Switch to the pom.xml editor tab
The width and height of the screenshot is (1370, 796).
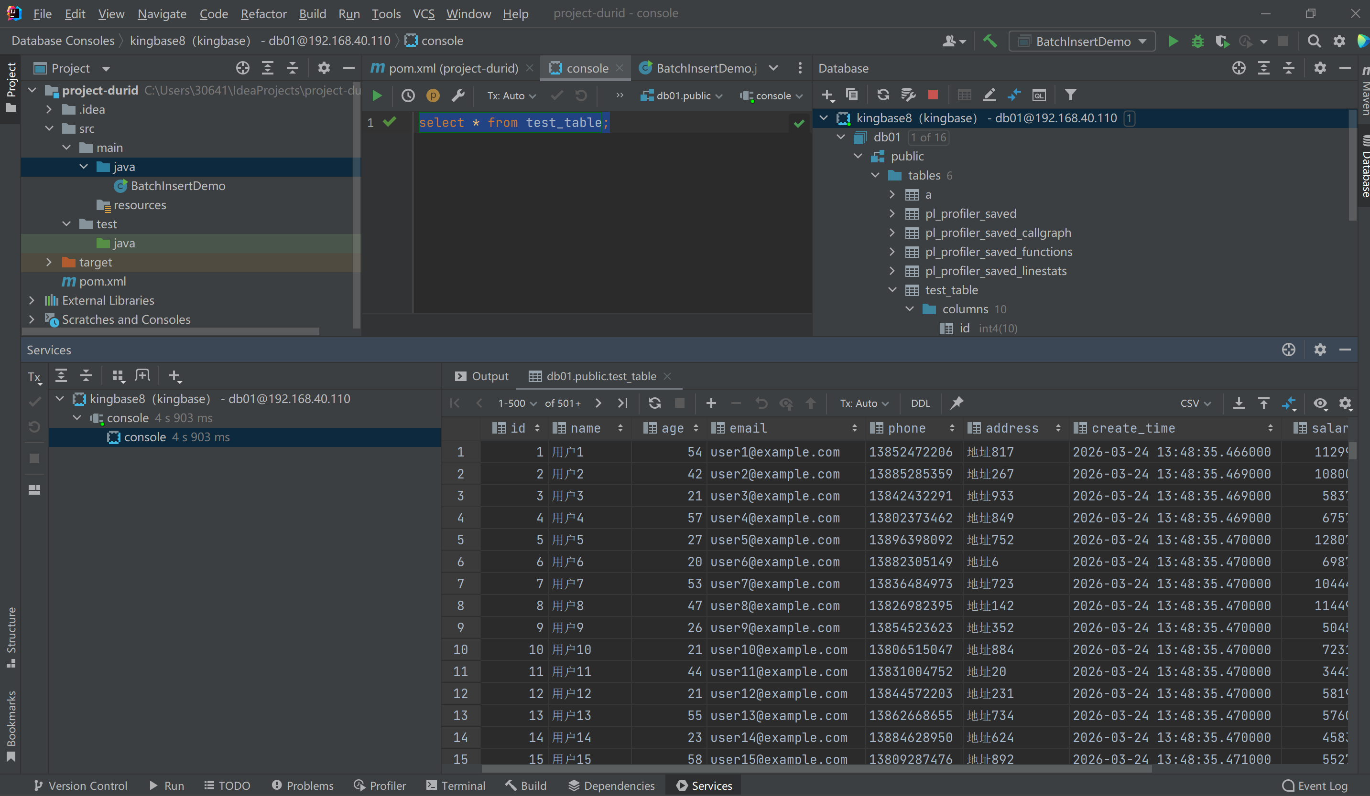(x=451, y=68)
